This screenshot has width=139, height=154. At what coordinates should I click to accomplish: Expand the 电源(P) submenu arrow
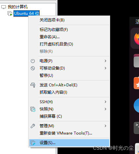pyautogui.click(x=105, y=61)
